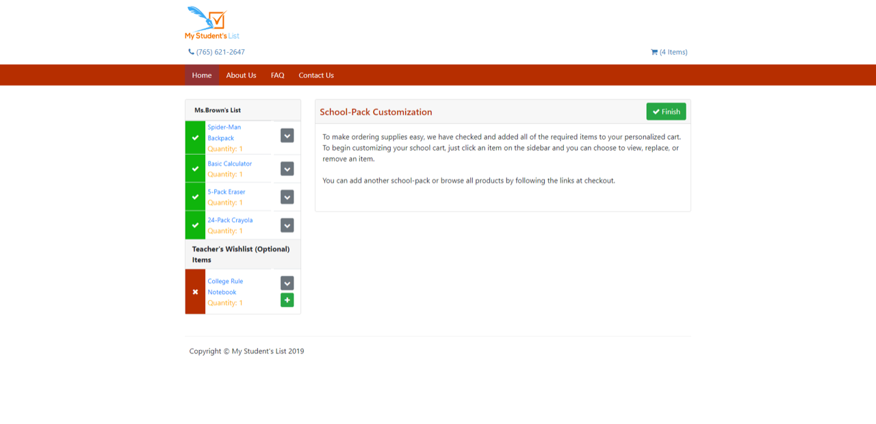Click Quantity: 1 under Spider-Man Backpack
This screenshot has width=876, height=424.
coord(225,149)
